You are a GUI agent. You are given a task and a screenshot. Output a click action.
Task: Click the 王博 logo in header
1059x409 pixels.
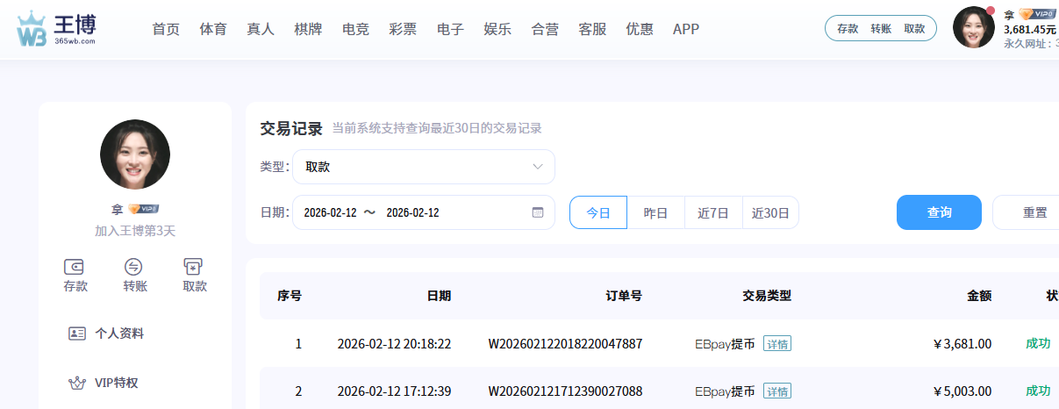[x=56, y=29]
